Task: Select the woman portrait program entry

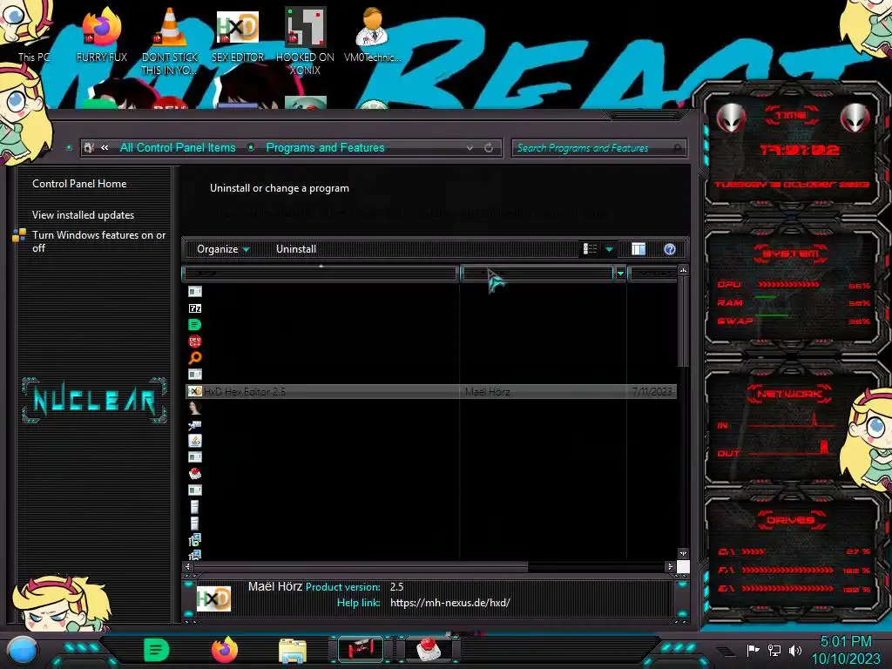Action: [x=194, y=408]
